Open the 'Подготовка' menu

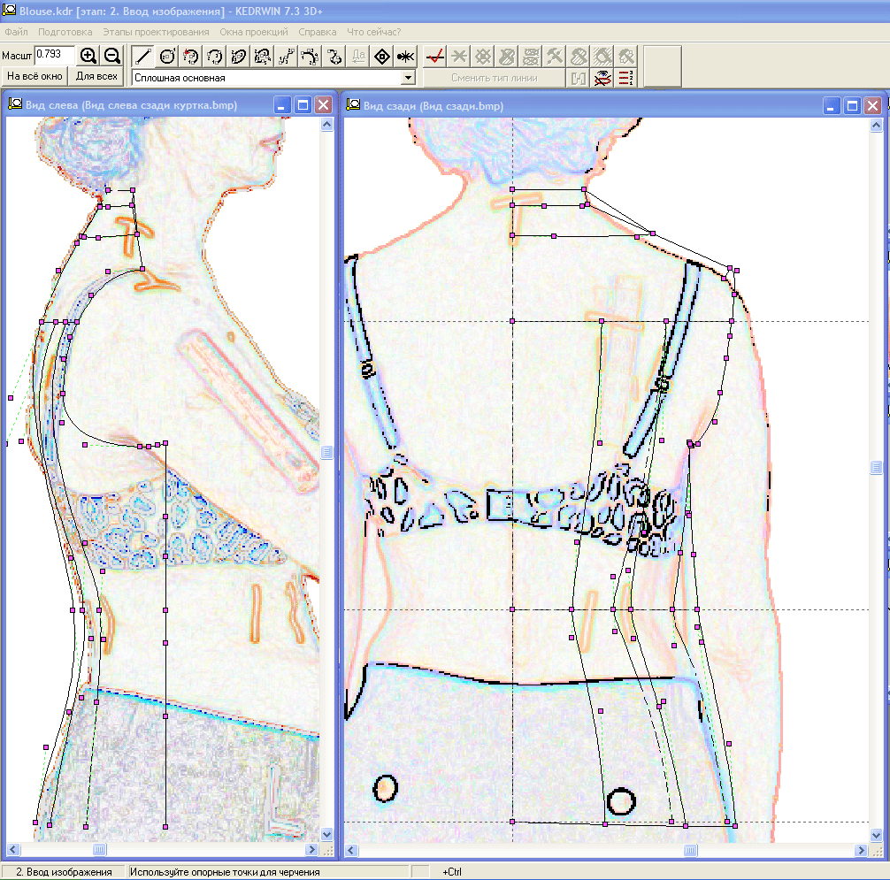pos(65,32)
